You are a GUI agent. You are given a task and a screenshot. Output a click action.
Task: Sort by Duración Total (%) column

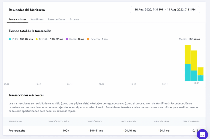click(58, 121)
